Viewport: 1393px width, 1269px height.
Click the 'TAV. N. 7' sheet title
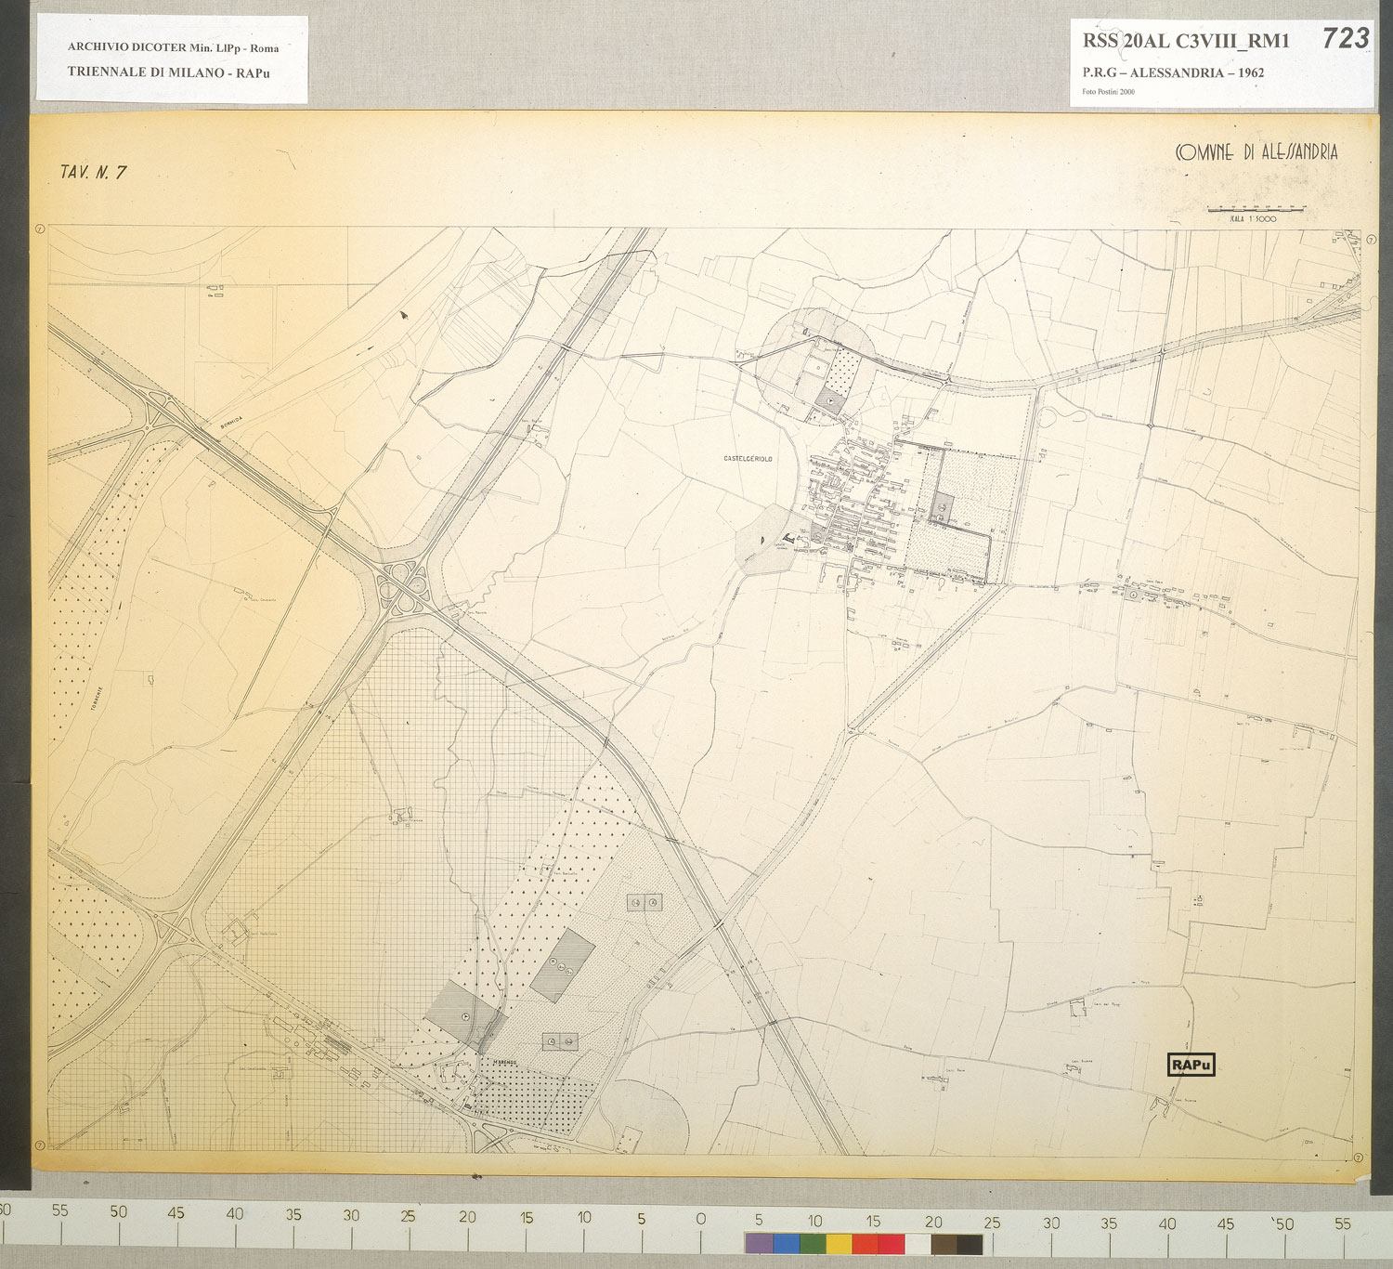93,172
